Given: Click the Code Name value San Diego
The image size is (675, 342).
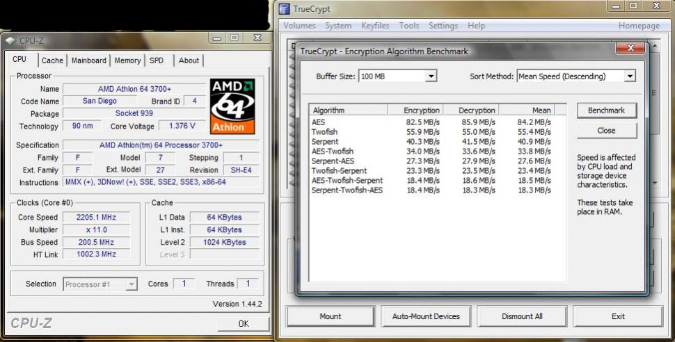Looking at the screenshot, I should point(100,101).
